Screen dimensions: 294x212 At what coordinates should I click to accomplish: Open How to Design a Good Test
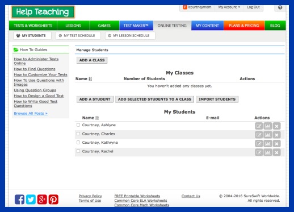[x=39, y=96]
